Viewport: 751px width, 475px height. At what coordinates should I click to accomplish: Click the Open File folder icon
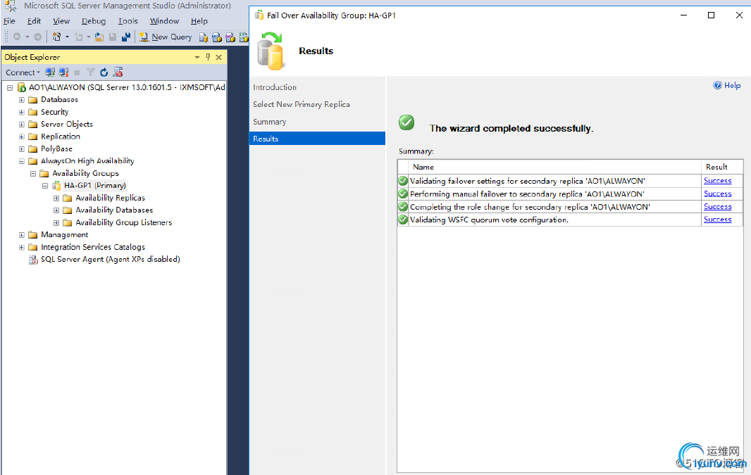point(99,37)
